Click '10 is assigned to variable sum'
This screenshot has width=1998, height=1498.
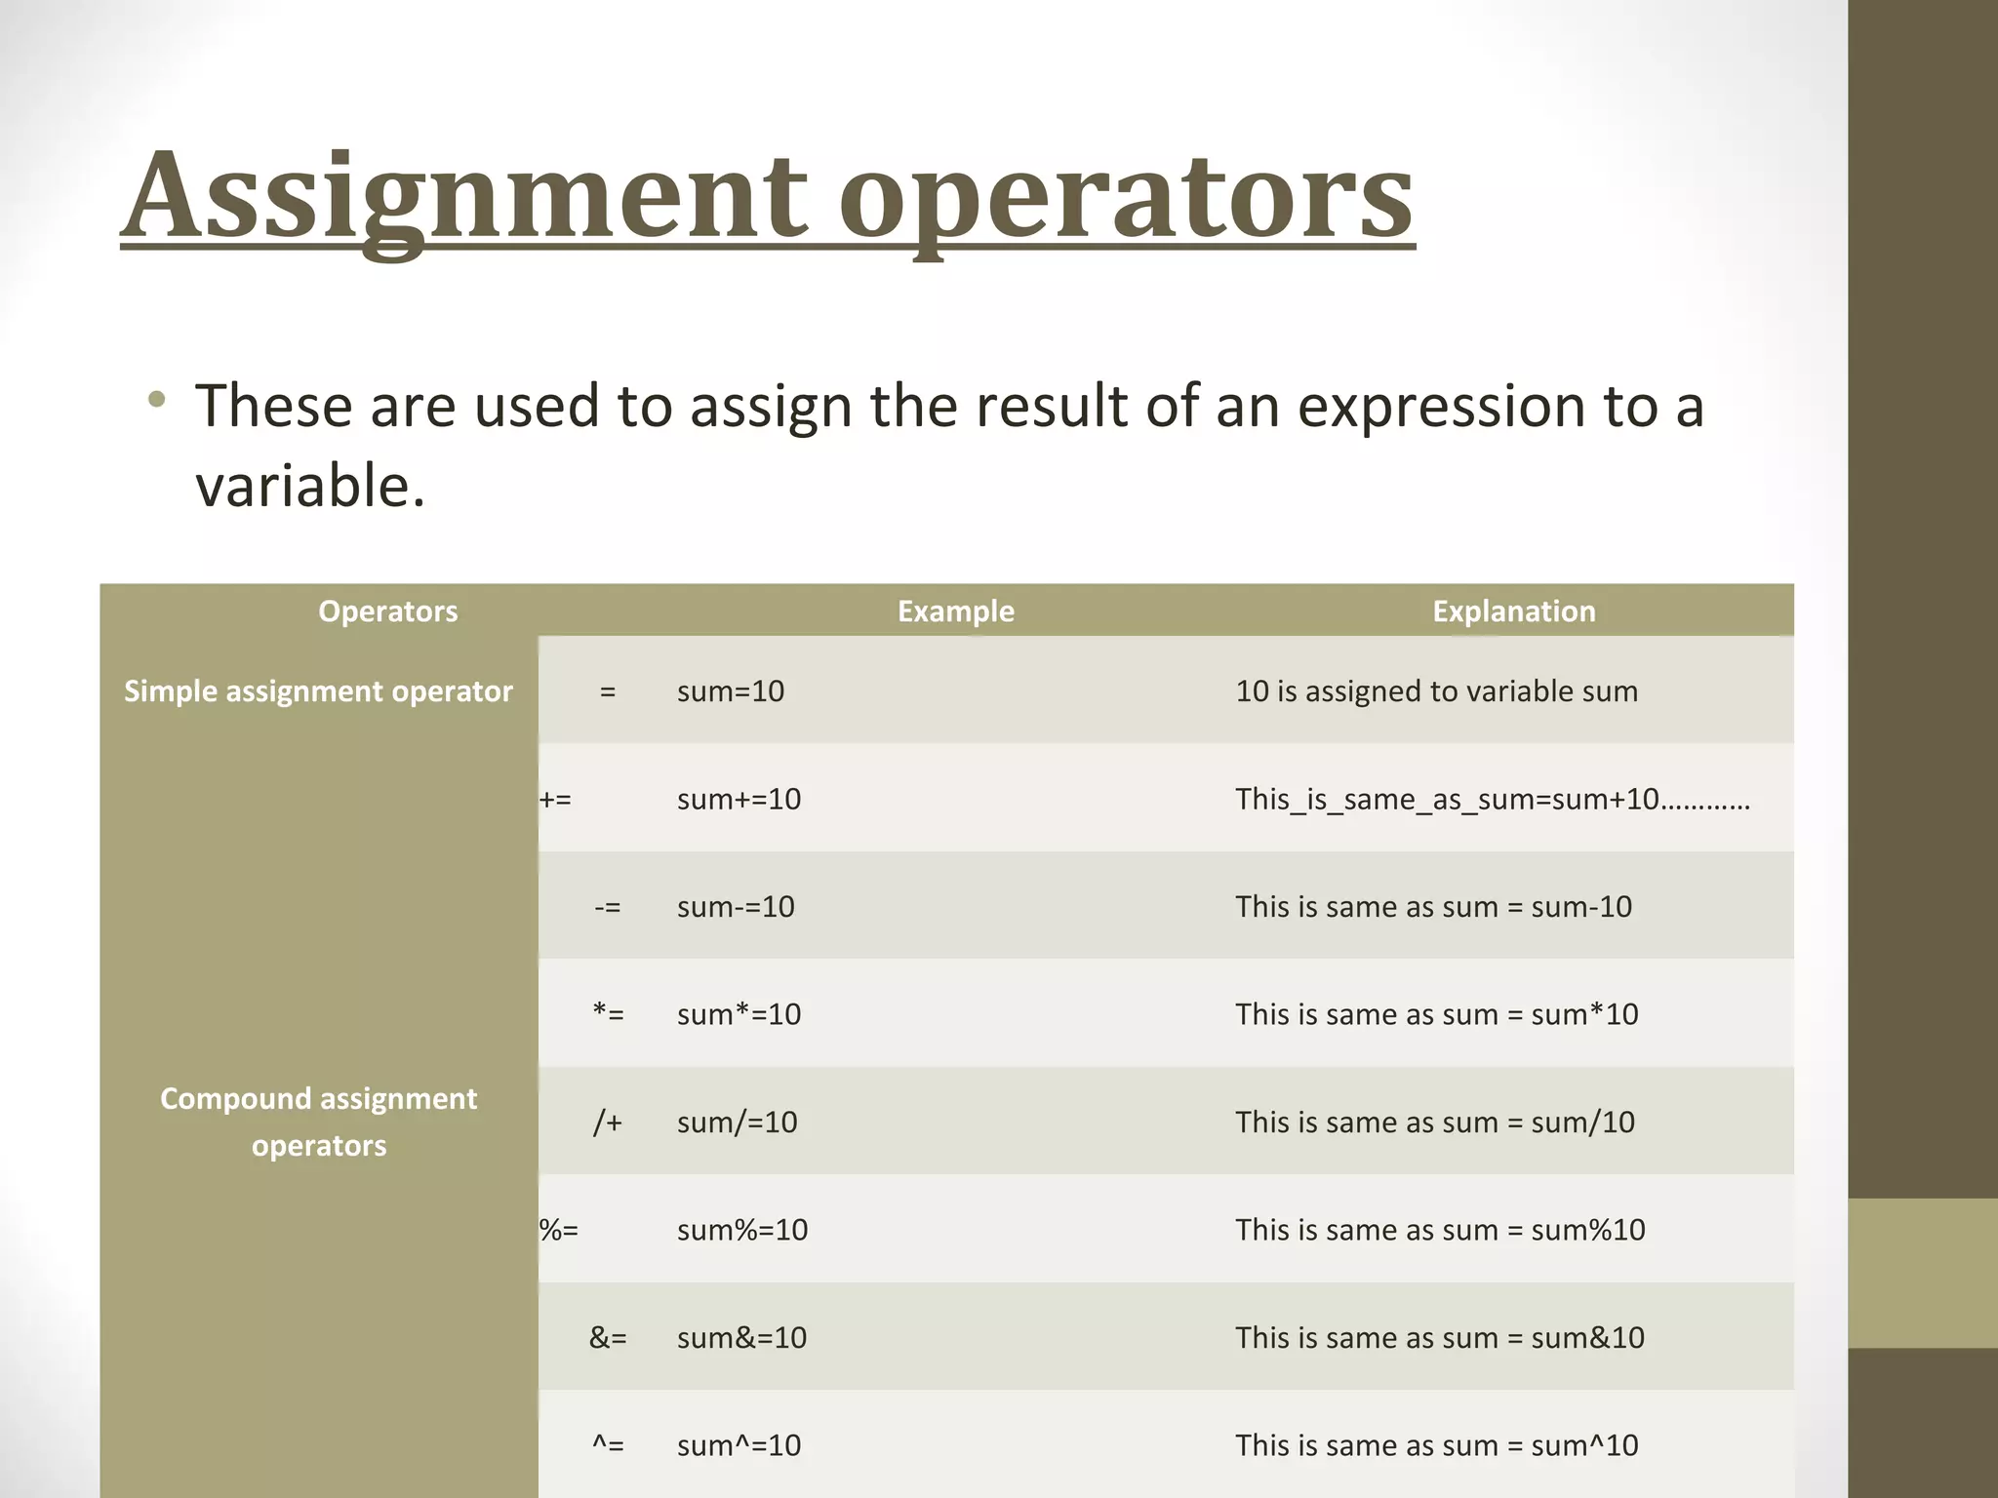1437,691
